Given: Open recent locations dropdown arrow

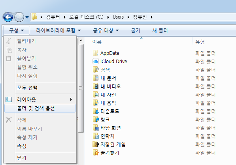Looking at the screenshot, I should [27, 17].
